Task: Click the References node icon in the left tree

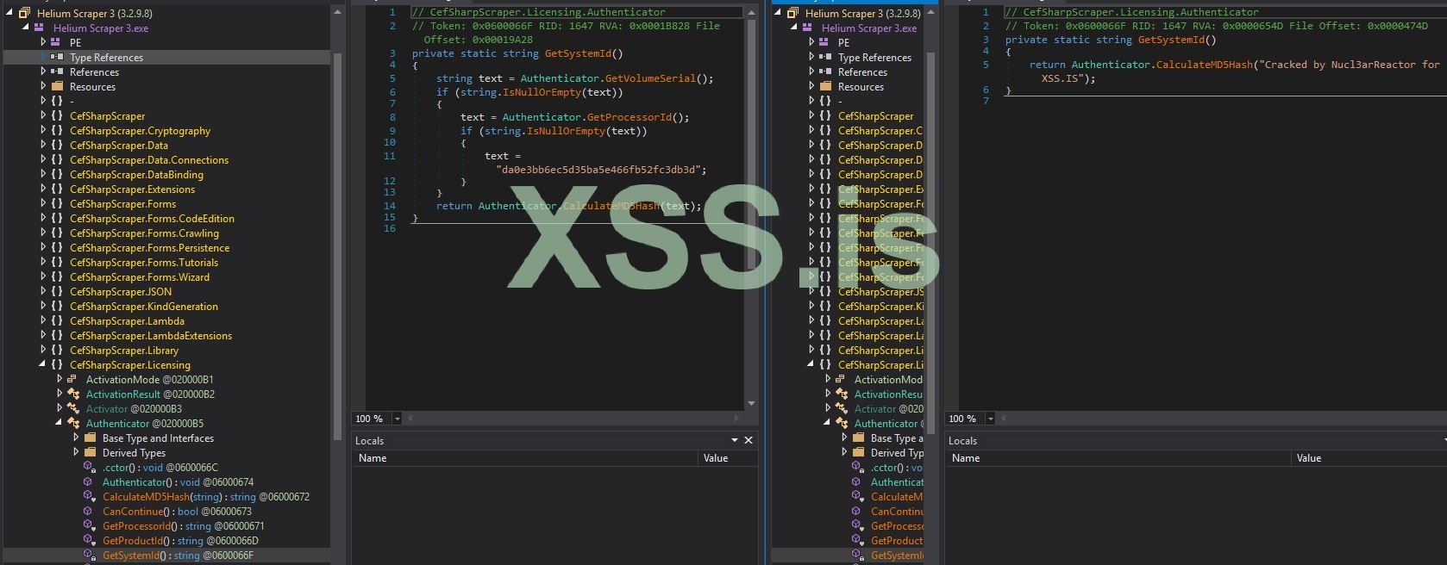Action: tap(57, 71)
